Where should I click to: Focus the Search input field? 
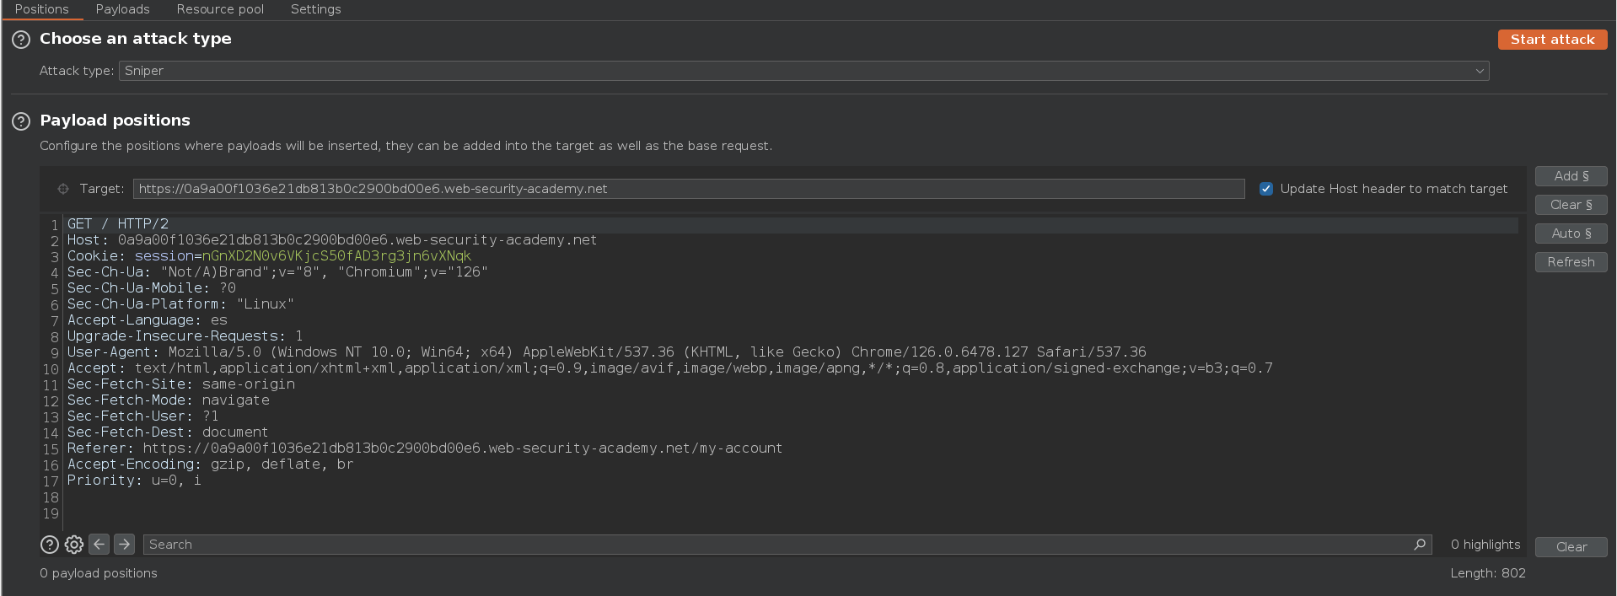pos(787,545)
